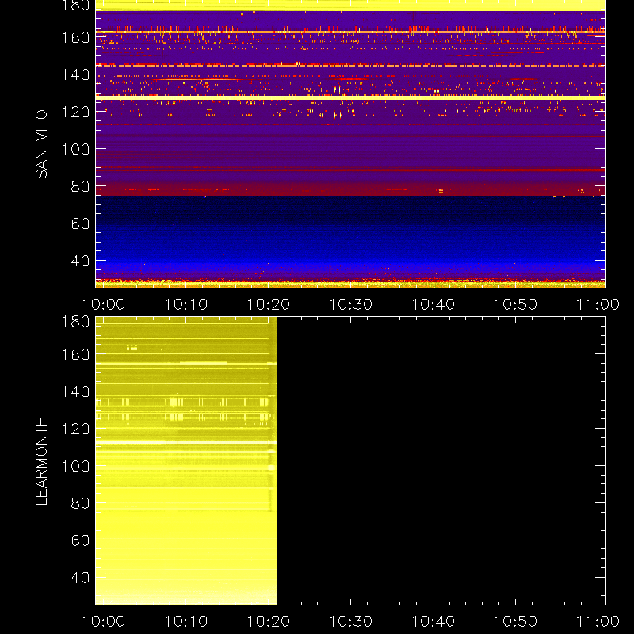This screenshot has width=634, height=634.
Task: Click the 11:00 time label below Learmonth plot
Action: click(598, 621)
